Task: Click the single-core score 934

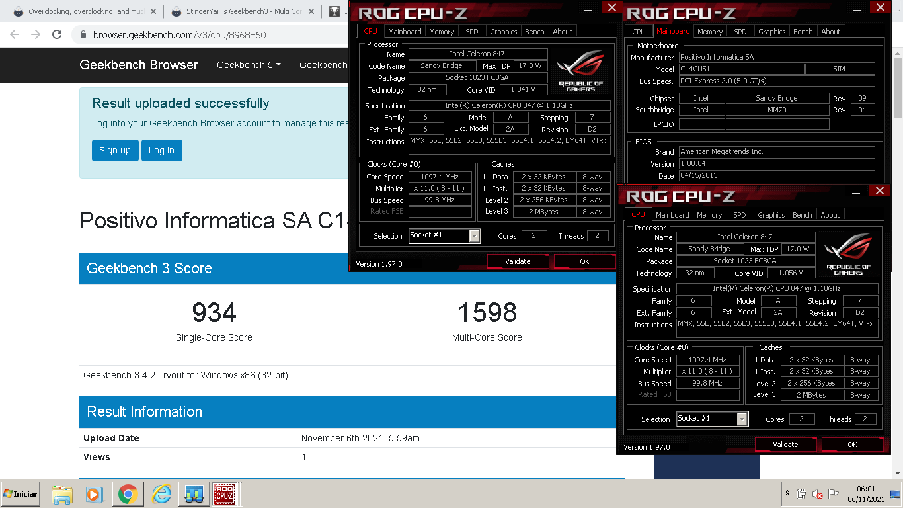Action: 214,312
